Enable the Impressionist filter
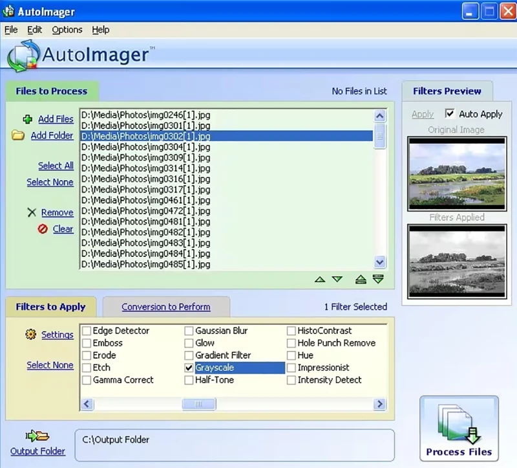 pos(291,368)
